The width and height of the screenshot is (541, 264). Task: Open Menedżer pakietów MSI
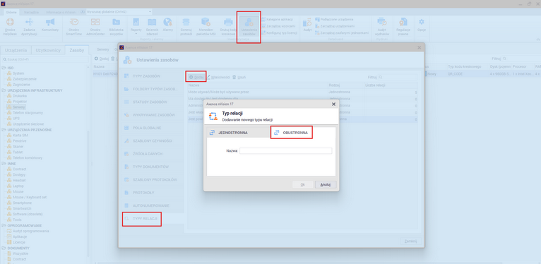(206, 26)
